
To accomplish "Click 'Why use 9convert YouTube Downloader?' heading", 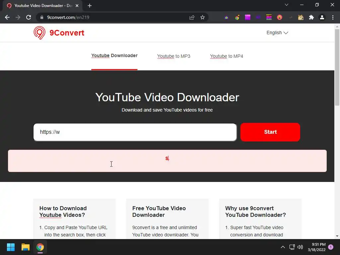I will [x=255, y=212].
